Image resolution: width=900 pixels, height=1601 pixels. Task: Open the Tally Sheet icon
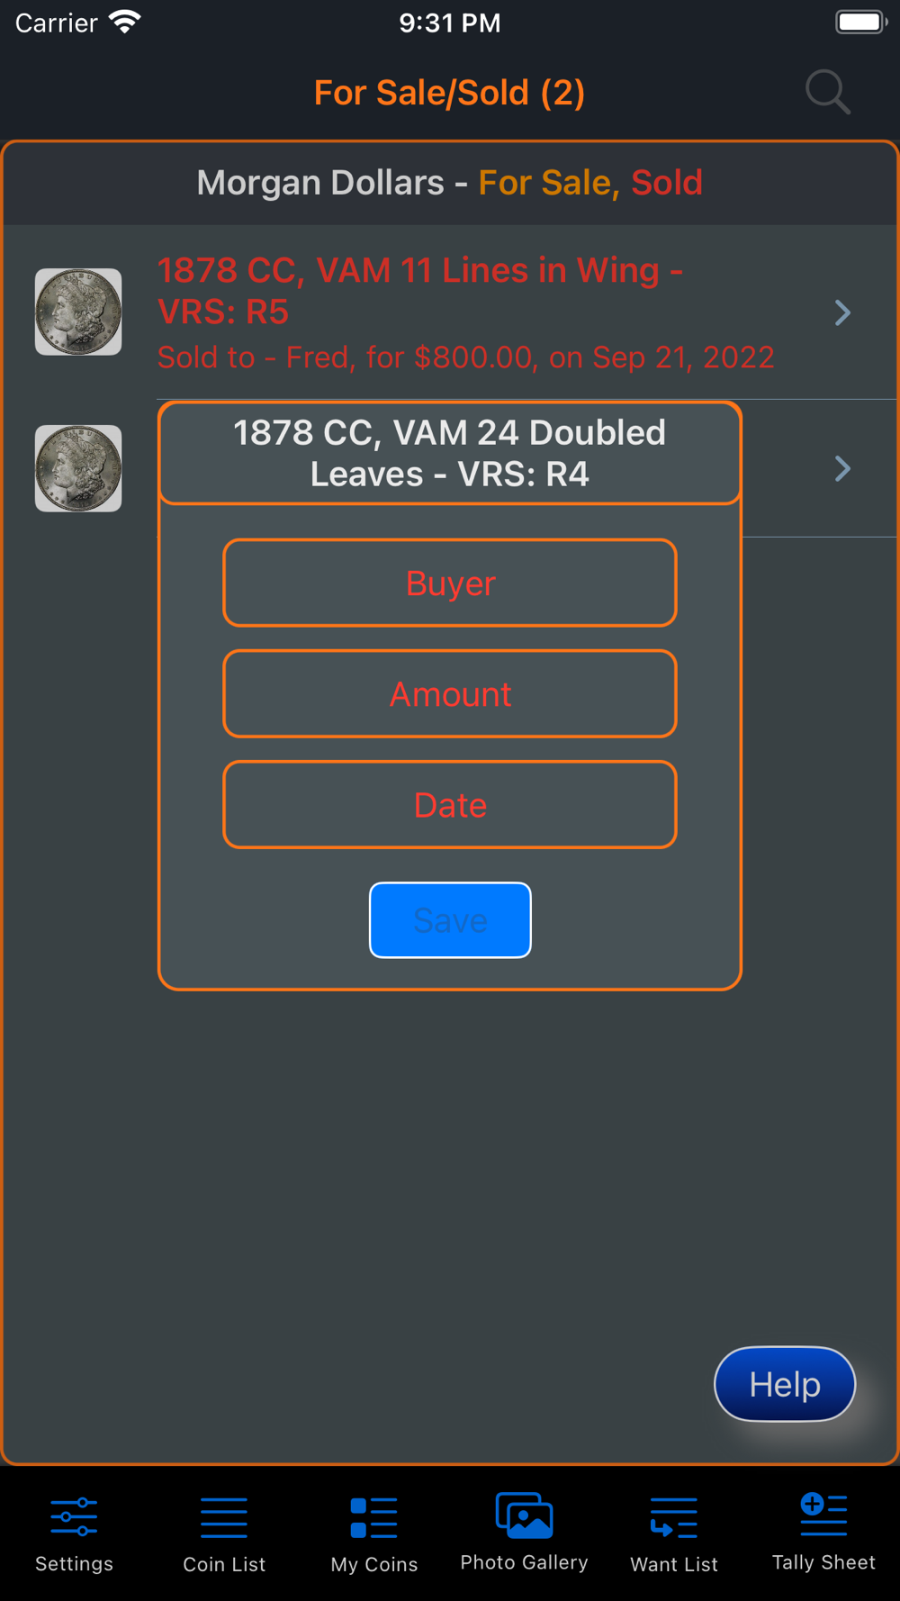[823, 1515]
